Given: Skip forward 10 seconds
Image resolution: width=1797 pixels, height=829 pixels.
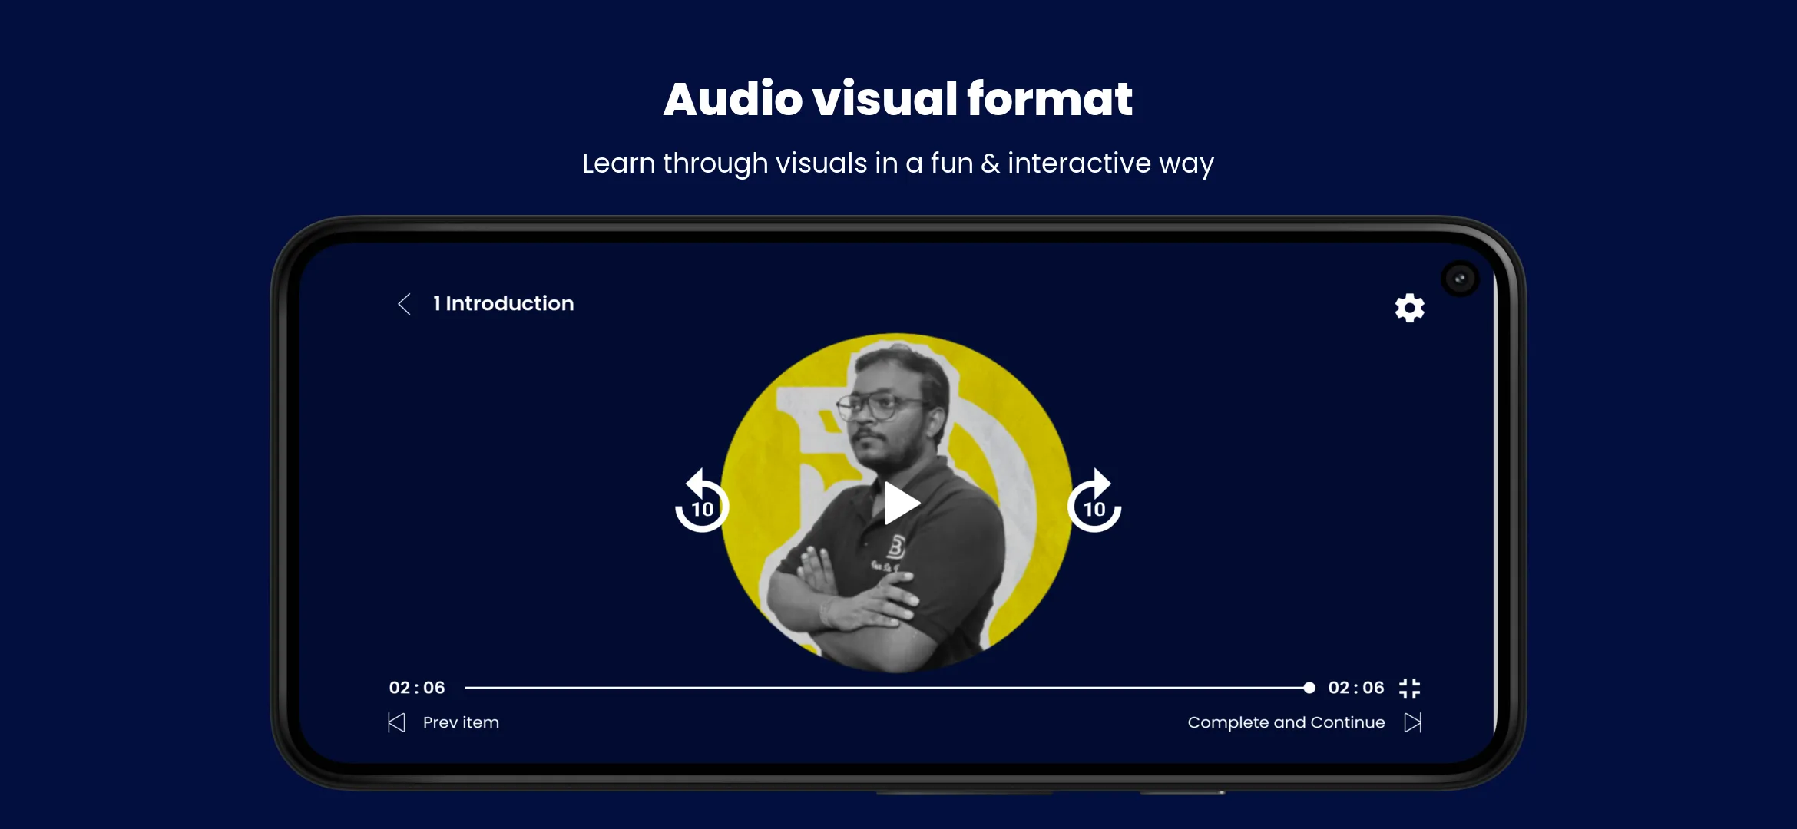Looking at the screenshot, I should click(1094, 501).
